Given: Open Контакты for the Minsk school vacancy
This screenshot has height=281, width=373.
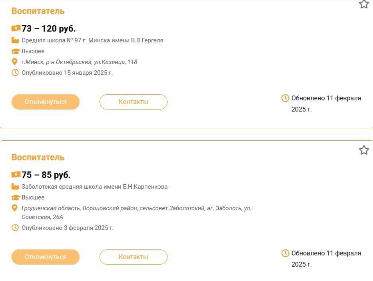Looking at the screenshot, I should (133, 102).
